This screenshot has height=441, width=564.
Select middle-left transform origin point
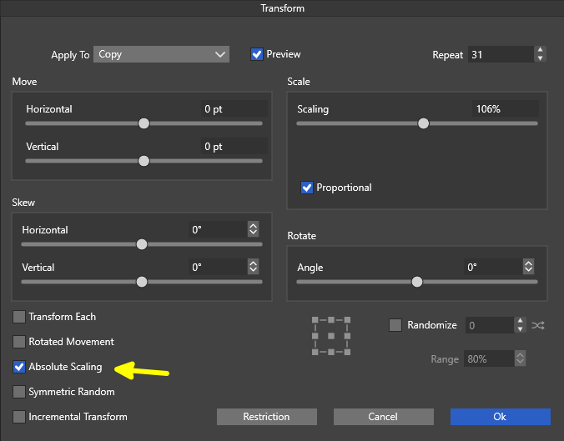click(315, 336)
